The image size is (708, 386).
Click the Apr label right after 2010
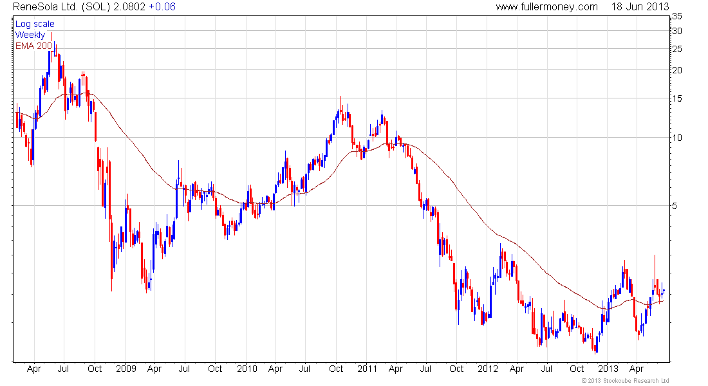pyautogui.click(x=275, y=369)
